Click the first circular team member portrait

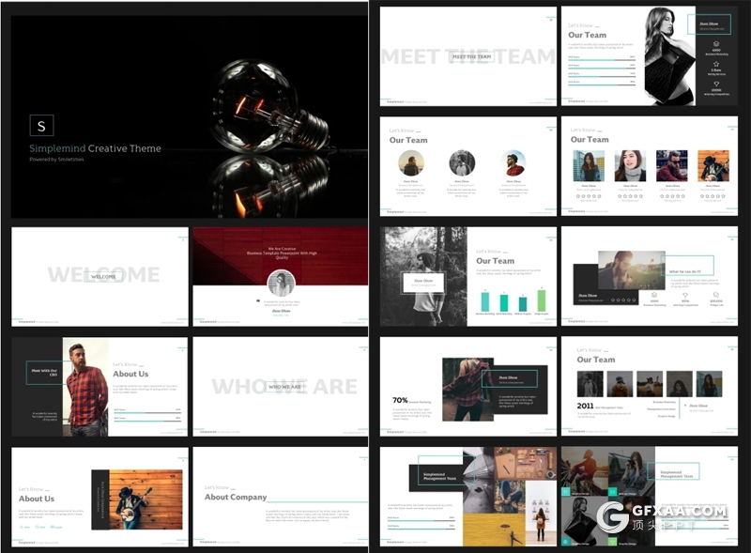[410, 163]
